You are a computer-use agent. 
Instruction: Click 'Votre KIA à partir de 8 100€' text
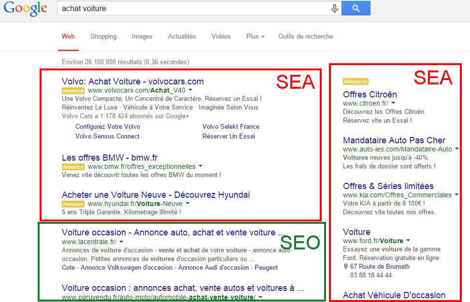[x=384, y=204]
